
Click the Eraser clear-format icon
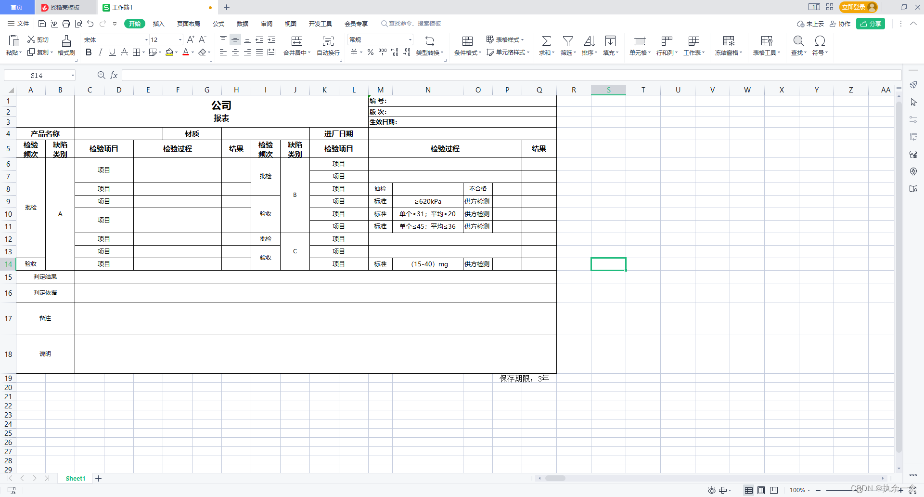(202, 52)
